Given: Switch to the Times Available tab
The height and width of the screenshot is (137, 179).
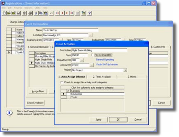Looking at the screenshot, I should coord(102,77).
